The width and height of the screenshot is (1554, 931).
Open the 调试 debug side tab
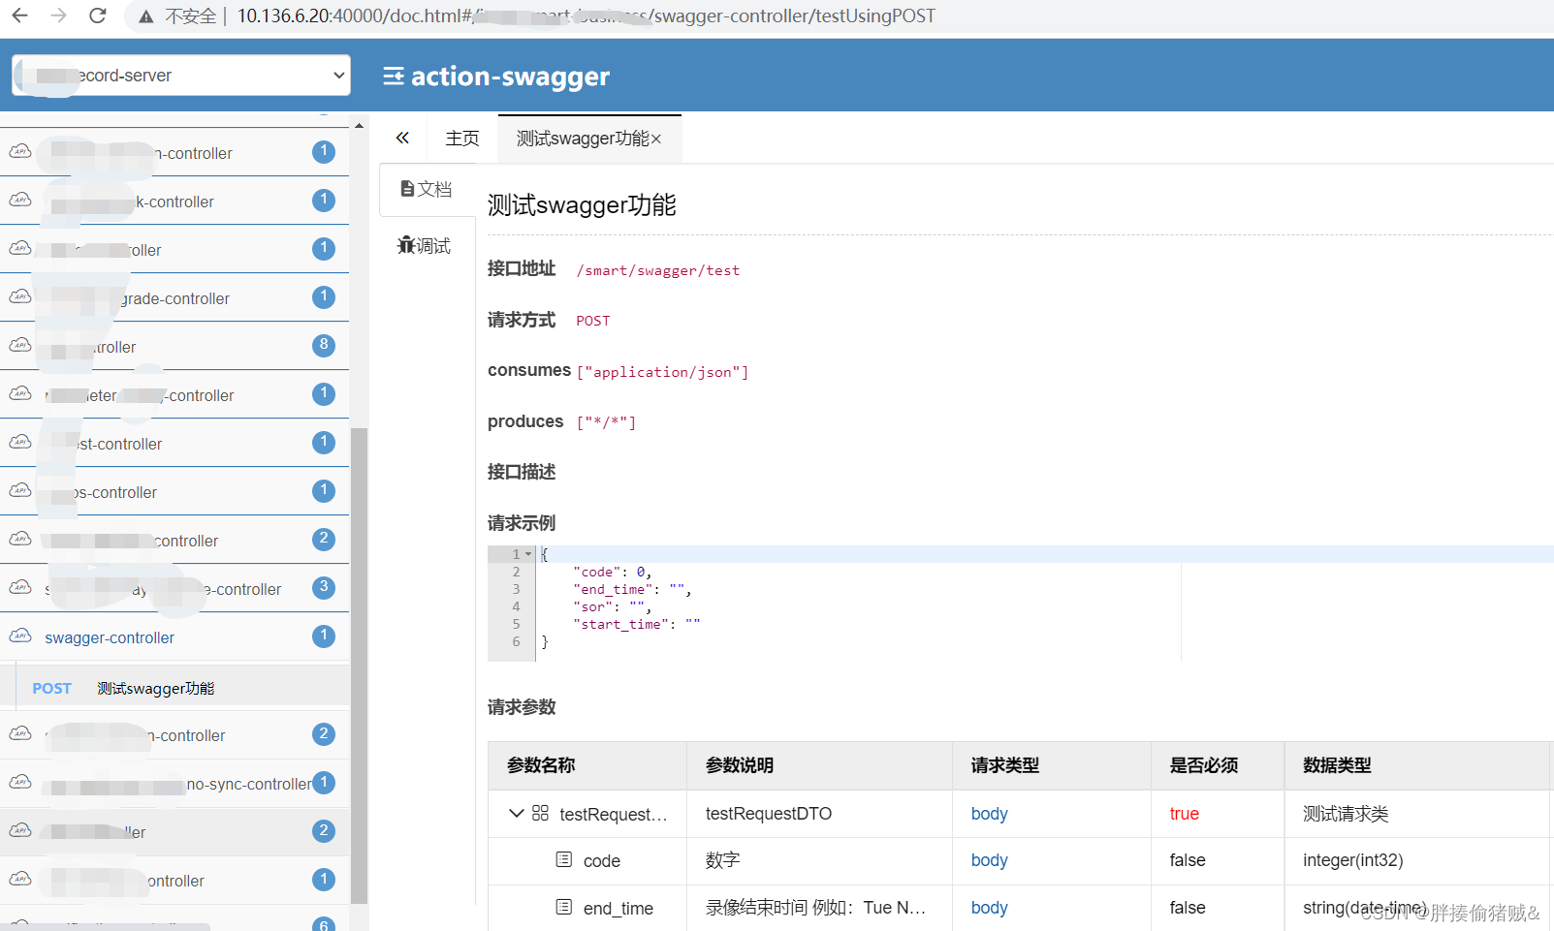click(x=425, y=245)
